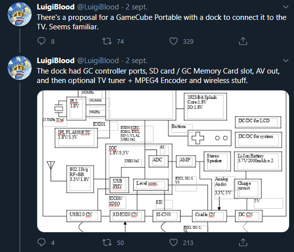This screenshot has width=294, height=252.
Task: View the 329 likes count on first tweet
Action: 188,41
